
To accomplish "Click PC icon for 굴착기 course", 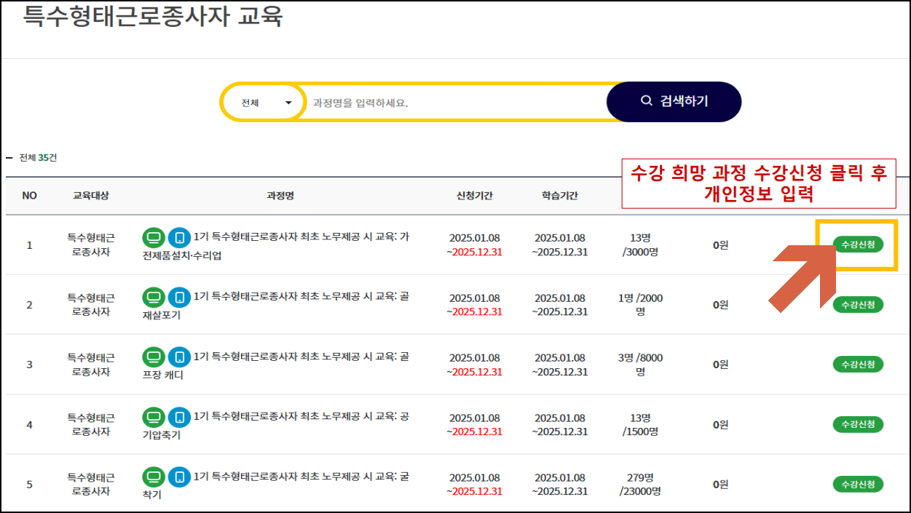I will point(154,477).
